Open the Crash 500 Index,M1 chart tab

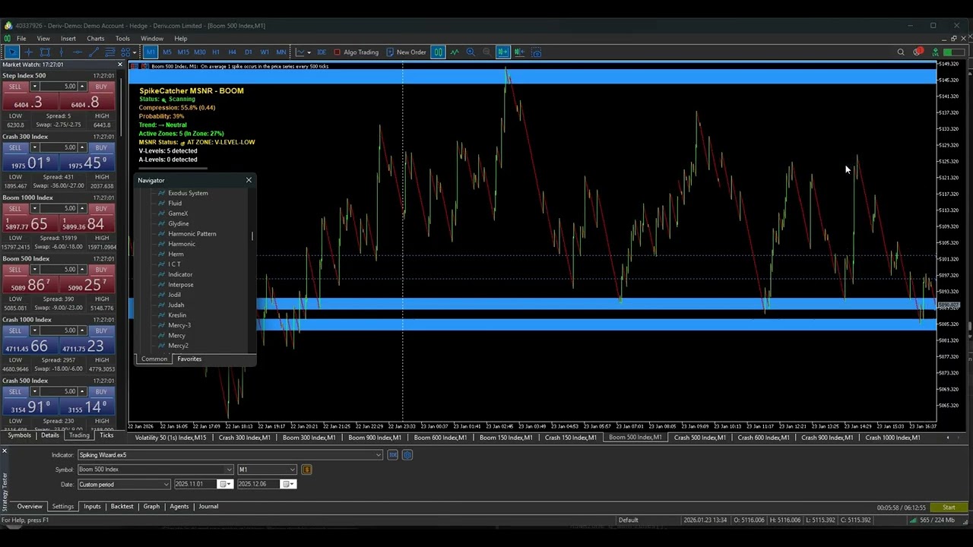click(x=699, y=438)
